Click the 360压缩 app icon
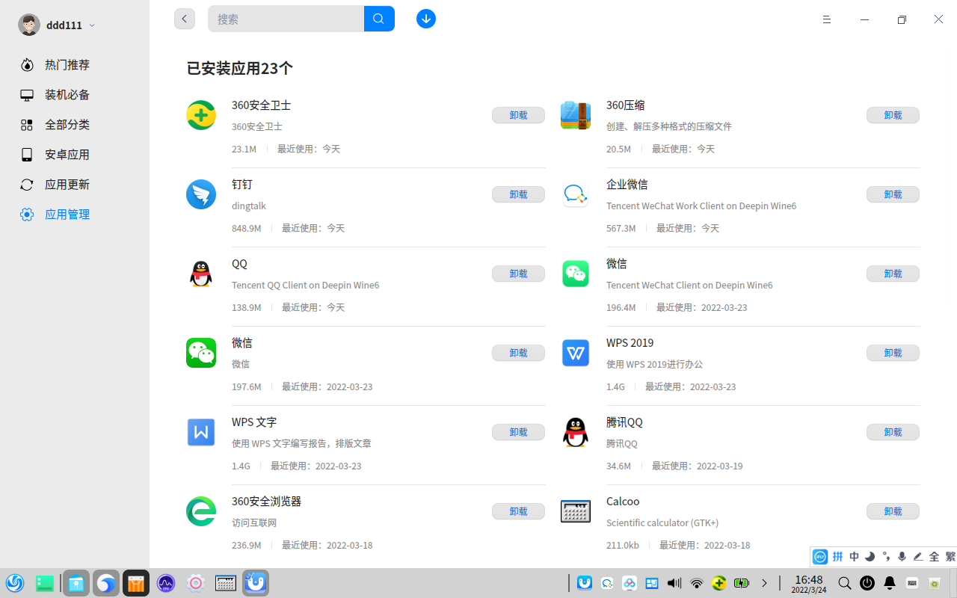The width and height of the screenshot is (957, 598). 576,115
